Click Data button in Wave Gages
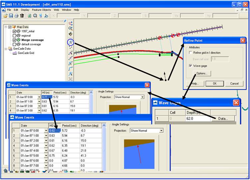This screenshot has width=250, height=180. coord(223,118)
